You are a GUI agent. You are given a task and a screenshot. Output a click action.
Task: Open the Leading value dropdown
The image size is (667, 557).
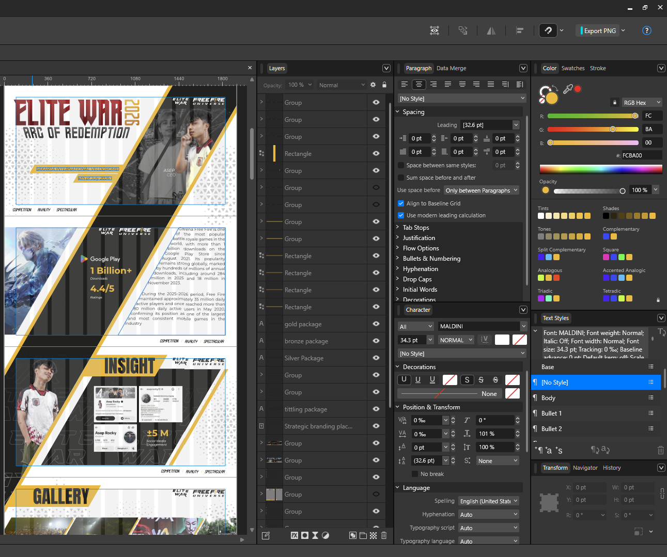[x=516, y=125]
